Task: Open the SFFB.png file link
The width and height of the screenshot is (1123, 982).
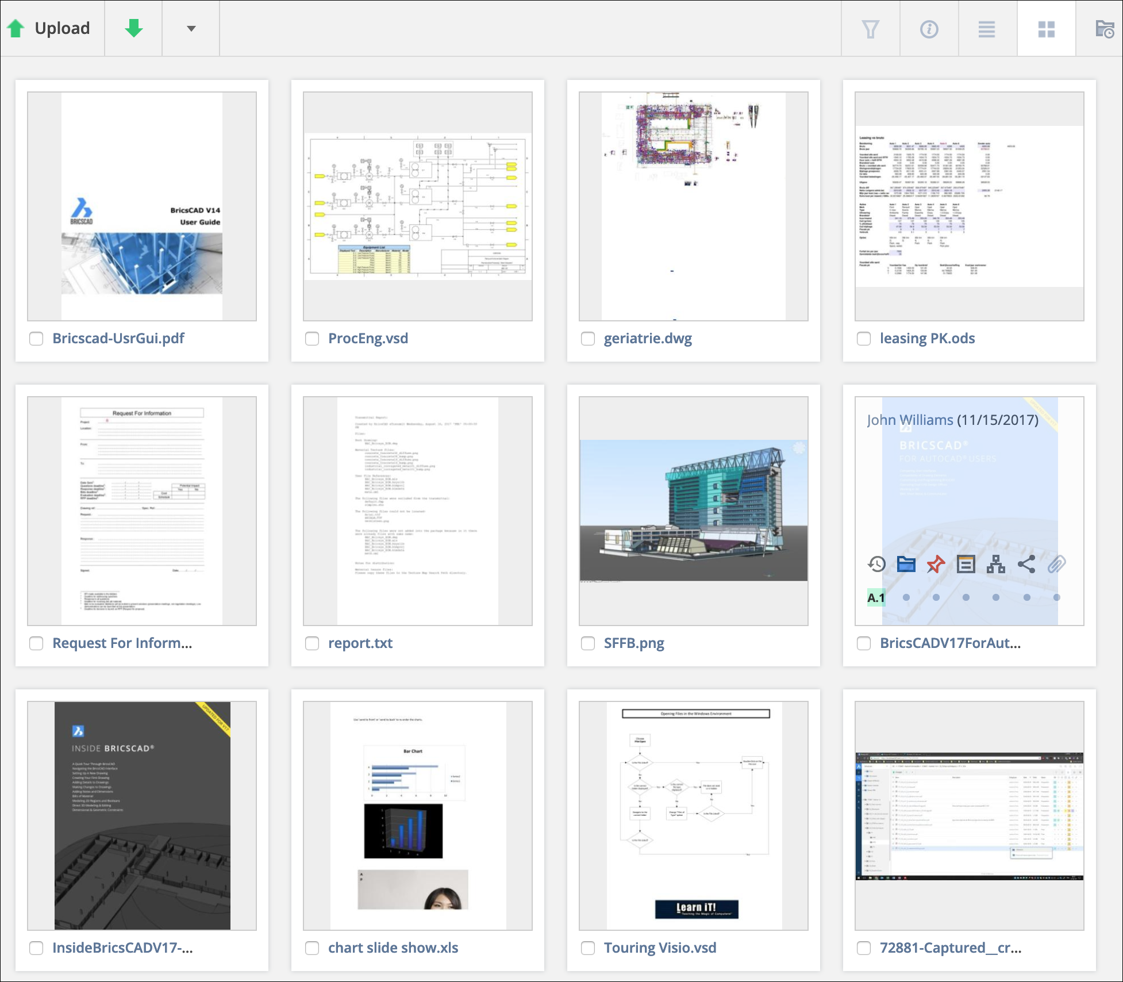Action: coord(634,643)
